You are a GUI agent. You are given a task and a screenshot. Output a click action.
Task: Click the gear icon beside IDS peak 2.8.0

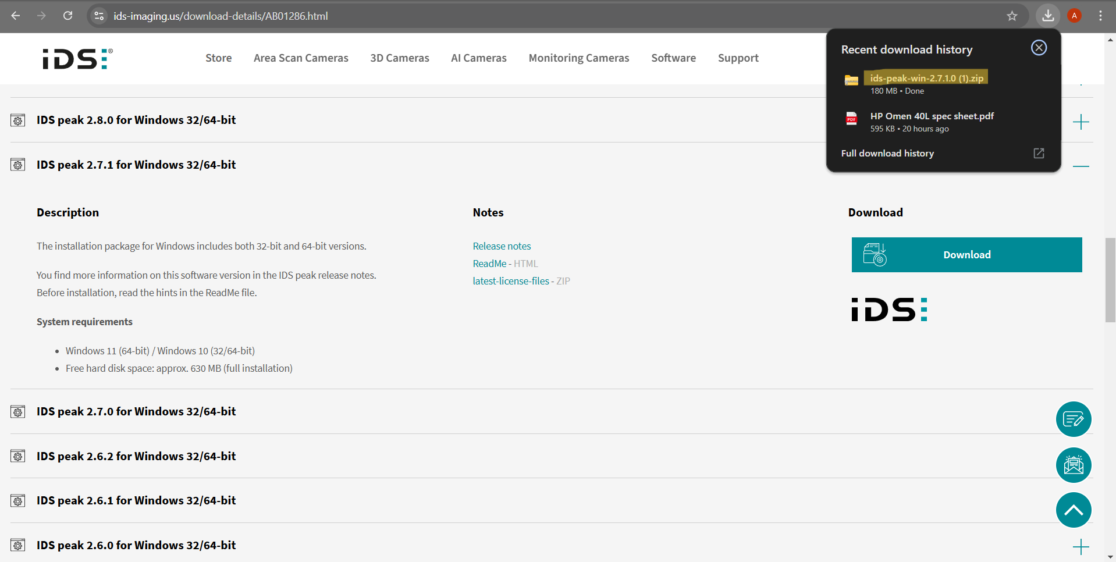point(18,120)
